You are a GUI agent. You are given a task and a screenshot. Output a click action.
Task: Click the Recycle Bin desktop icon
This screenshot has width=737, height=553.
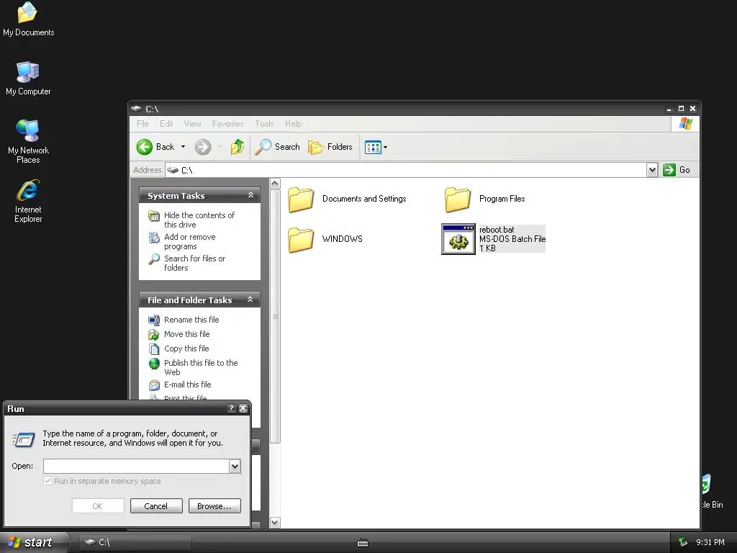707,485
